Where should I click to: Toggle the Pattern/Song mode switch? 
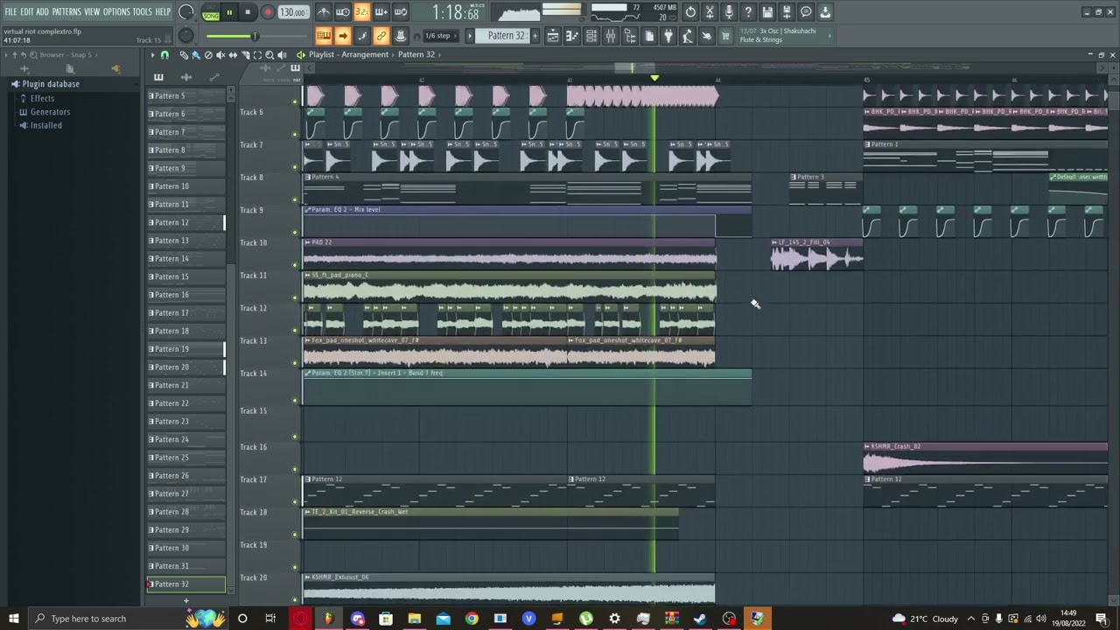pyautogui.click(x=211, y=12)
